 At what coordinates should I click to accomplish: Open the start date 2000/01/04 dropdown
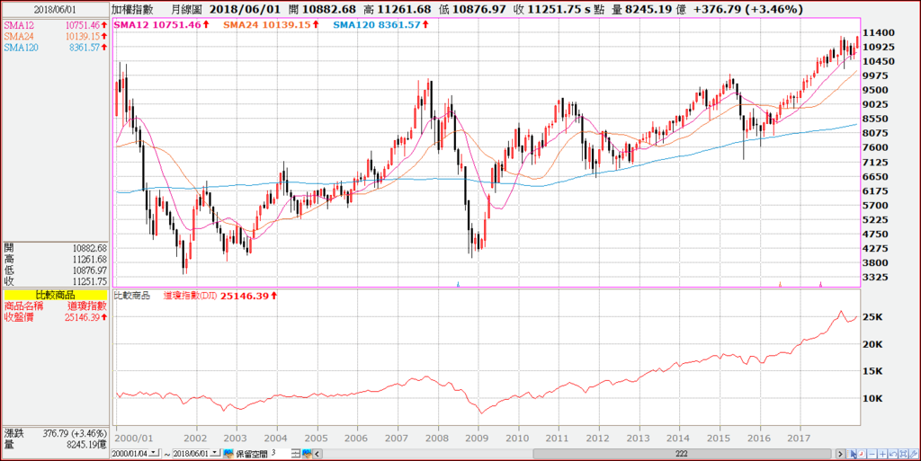[x=154, y=453]
